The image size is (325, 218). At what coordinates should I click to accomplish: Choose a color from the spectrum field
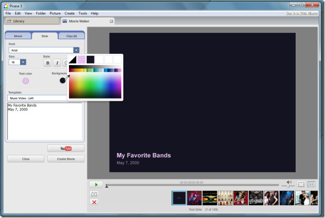click(95, 85)
